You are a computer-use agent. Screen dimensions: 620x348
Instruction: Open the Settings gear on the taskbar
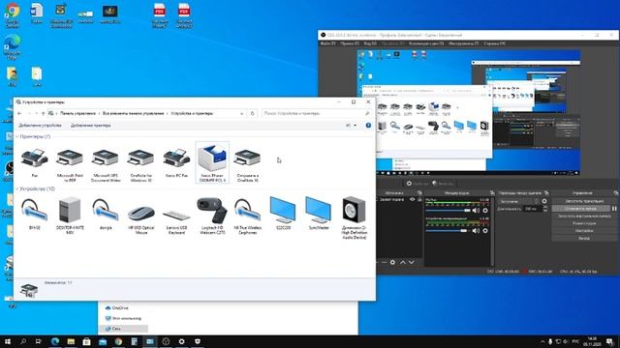181,341
